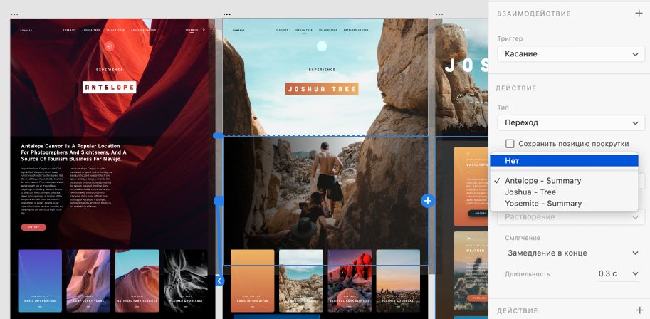Screen dimensions: 650x319
Task: Toggle the Сохранить позицию прокрутки checkbox
Action: pyautogui.click(x=510, y=144)
